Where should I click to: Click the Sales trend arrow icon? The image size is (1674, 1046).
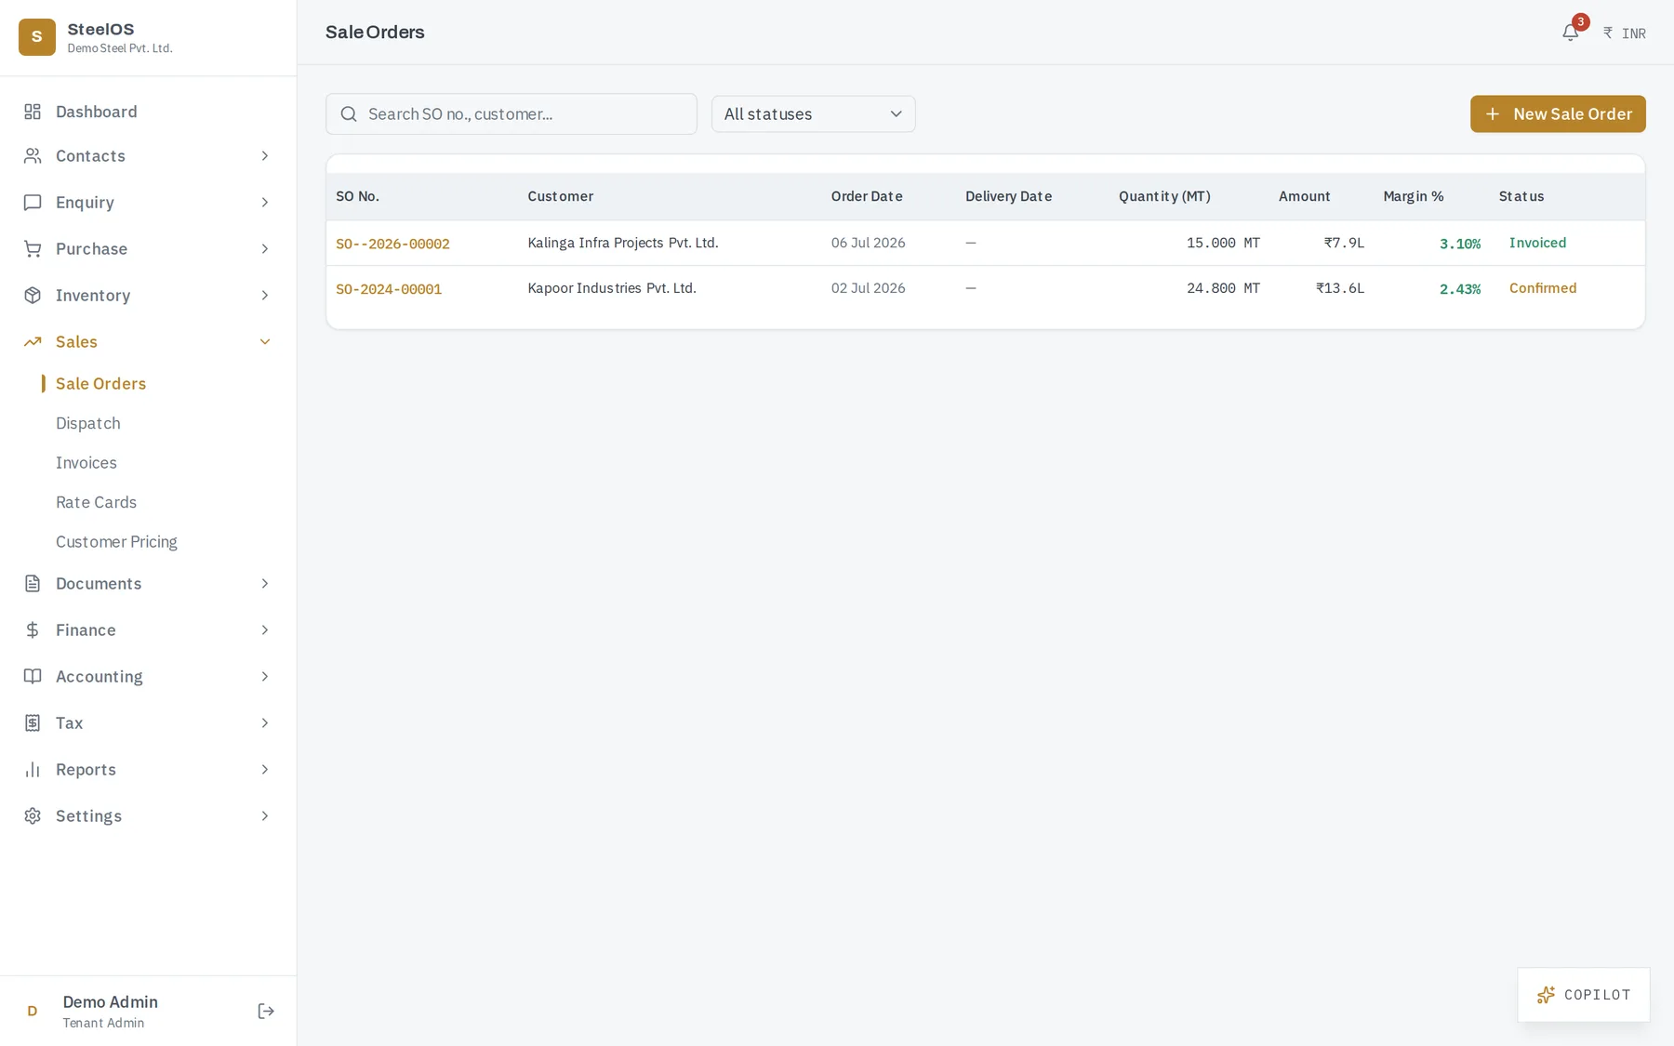coord(33,341)
